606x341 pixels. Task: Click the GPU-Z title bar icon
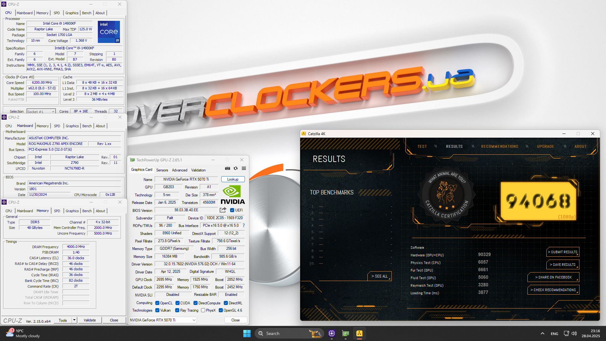coord(133,160)
